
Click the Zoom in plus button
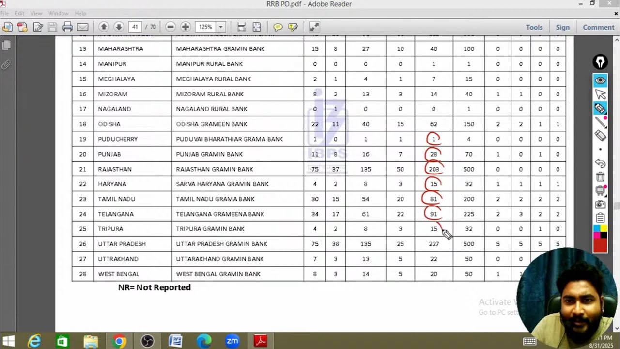click(x=186, y=27)
